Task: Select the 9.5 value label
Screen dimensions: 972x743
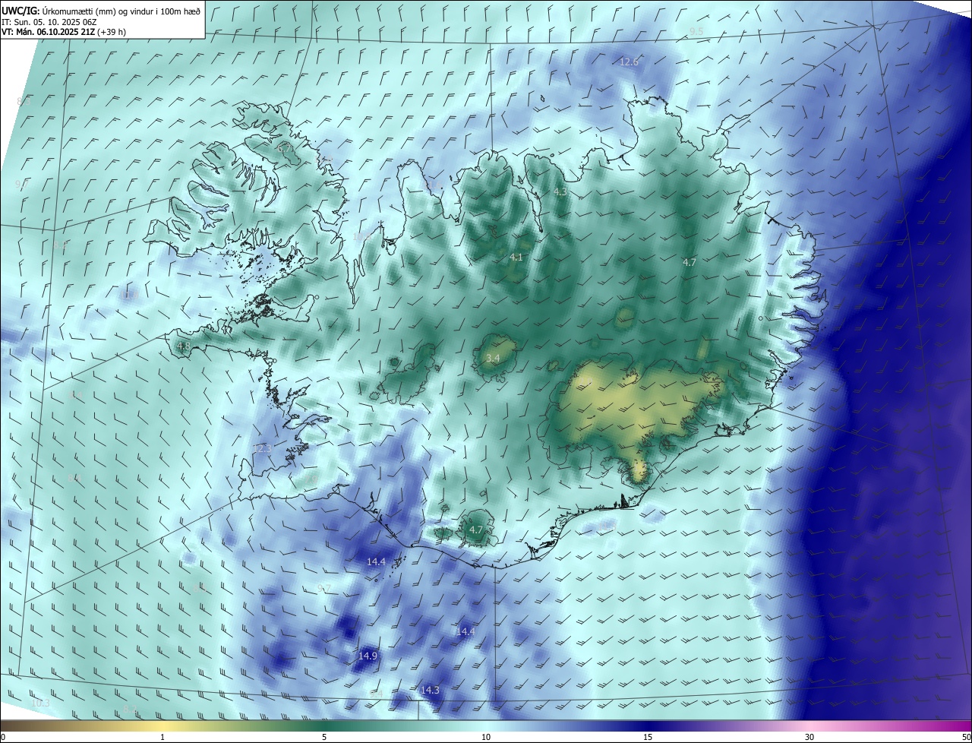Action: pos(696,31)
